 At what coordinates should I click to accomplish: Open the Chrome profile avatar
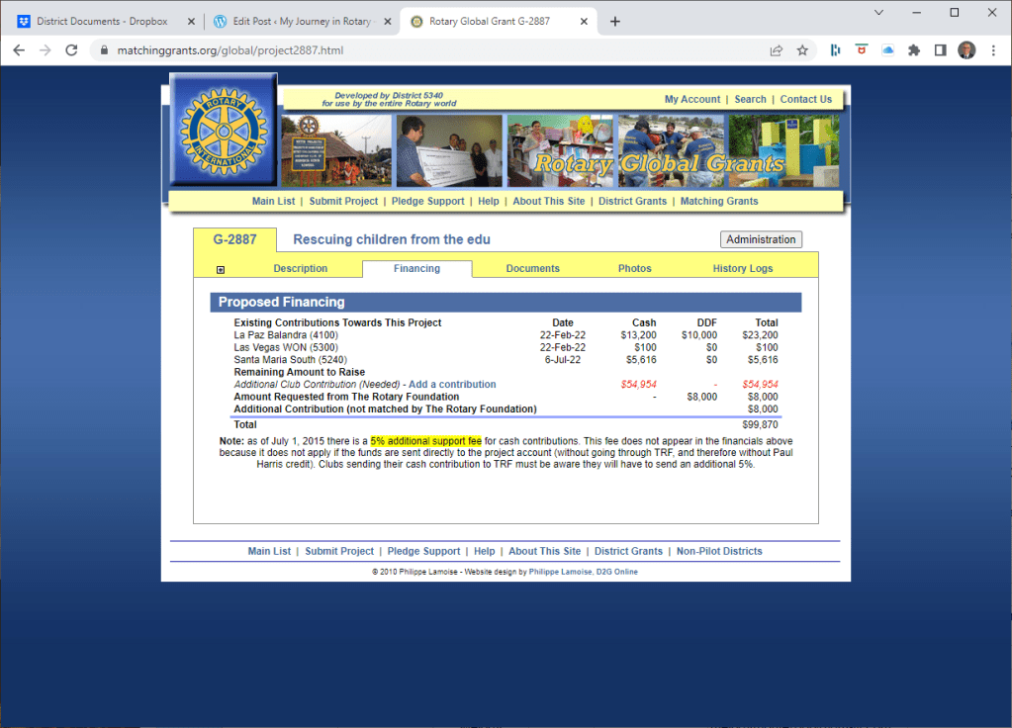point(966,50)
